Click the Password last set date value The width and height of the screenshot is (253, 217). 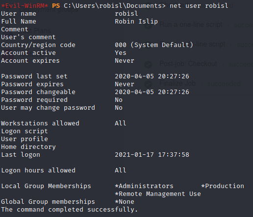coord(152,76)
